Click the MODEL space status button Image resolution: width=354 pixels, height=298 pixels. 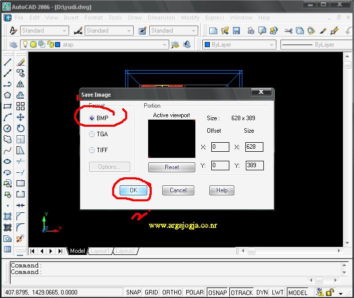coord(298,292)
